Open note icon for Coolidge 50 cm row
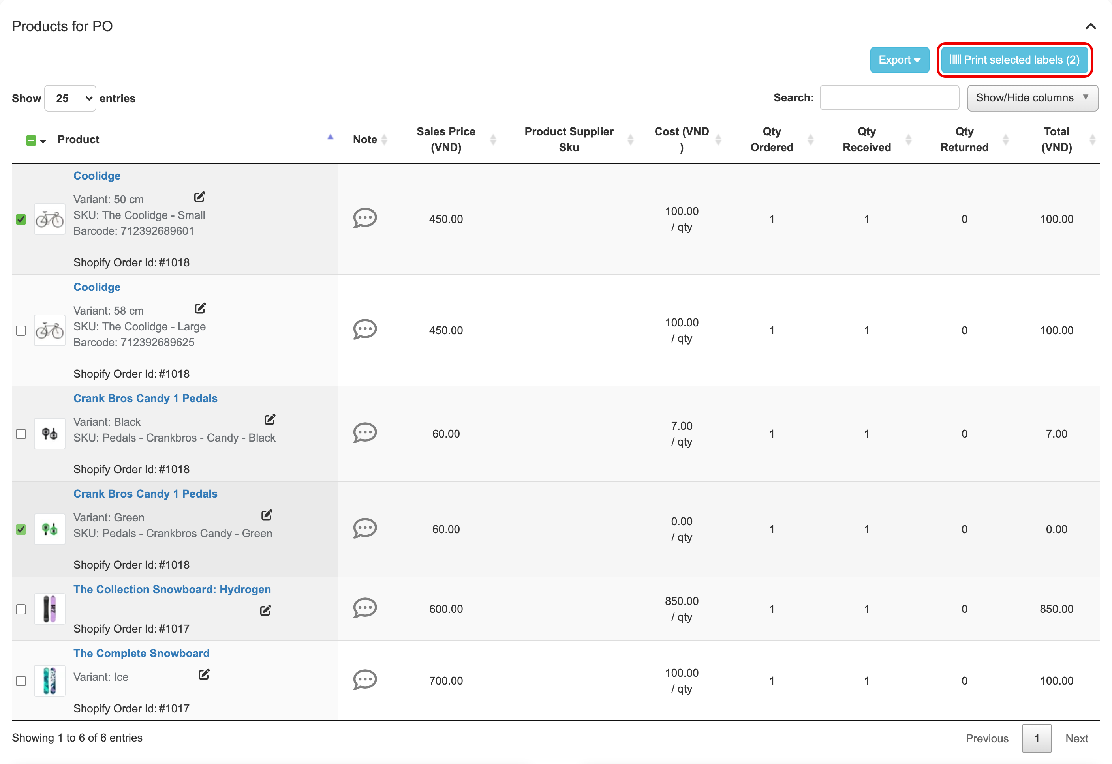 click(365, 218)
